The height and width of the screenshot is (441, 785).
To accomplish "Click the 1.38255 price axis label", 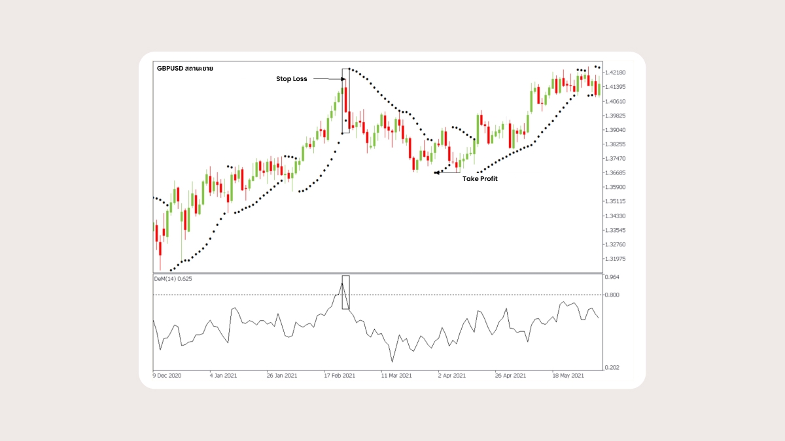I will [x=616, y=144].
